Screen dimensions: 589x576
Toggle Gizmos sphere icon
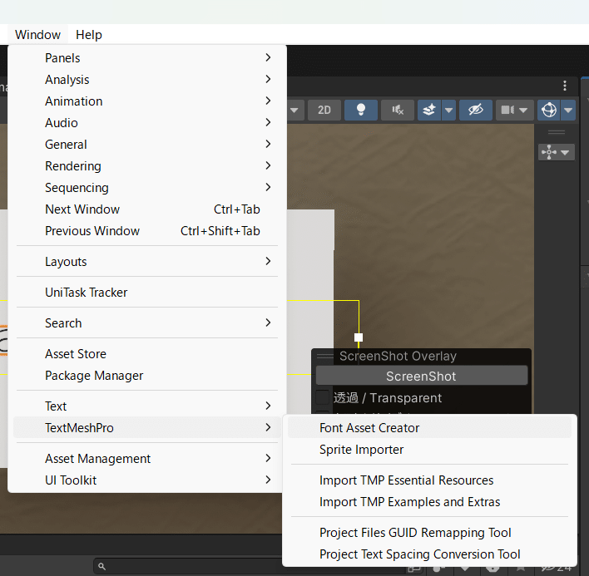coord(549,110)
